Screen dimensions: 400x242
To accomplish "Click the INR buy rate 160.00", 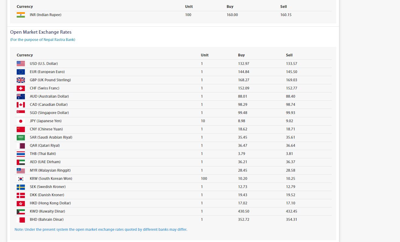I will point(232,15).
